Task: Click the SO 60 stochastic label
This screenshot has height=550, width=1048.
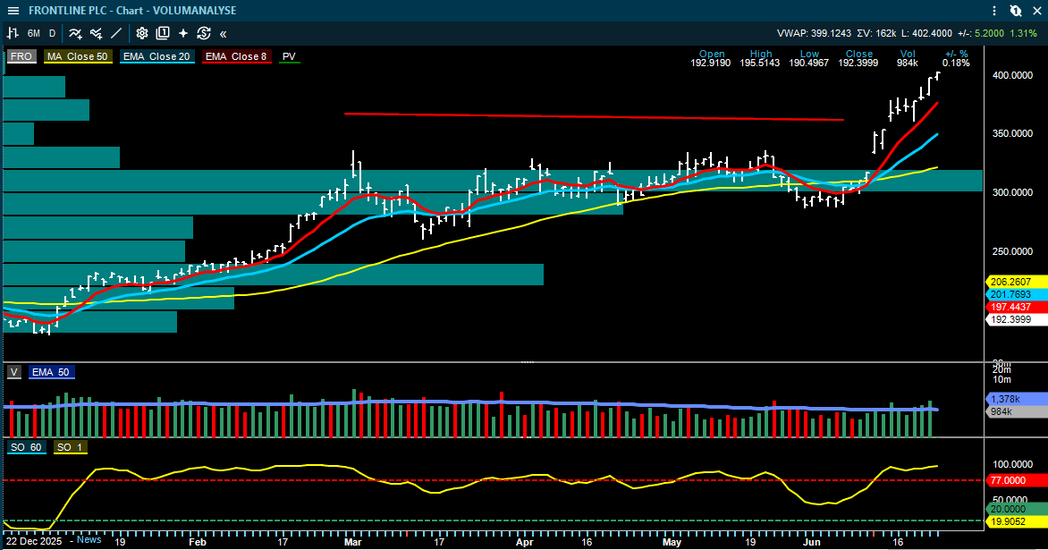Action: (26, 447)
